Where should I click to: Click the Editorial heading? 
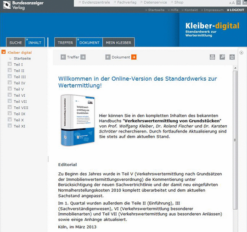(x=67, y=165)
